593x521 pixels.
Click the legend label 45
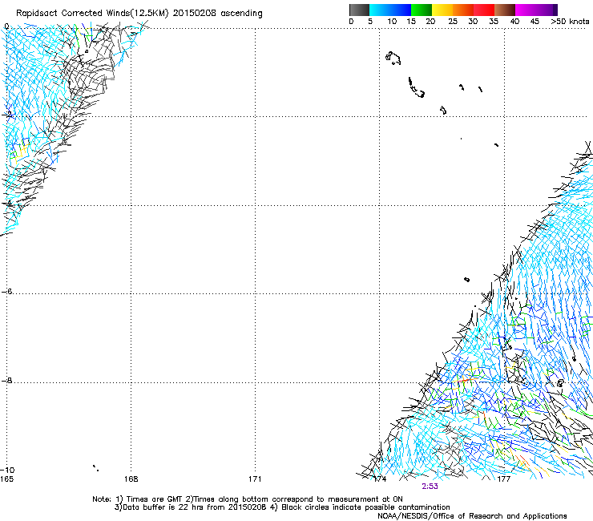(x=535, y=22)
